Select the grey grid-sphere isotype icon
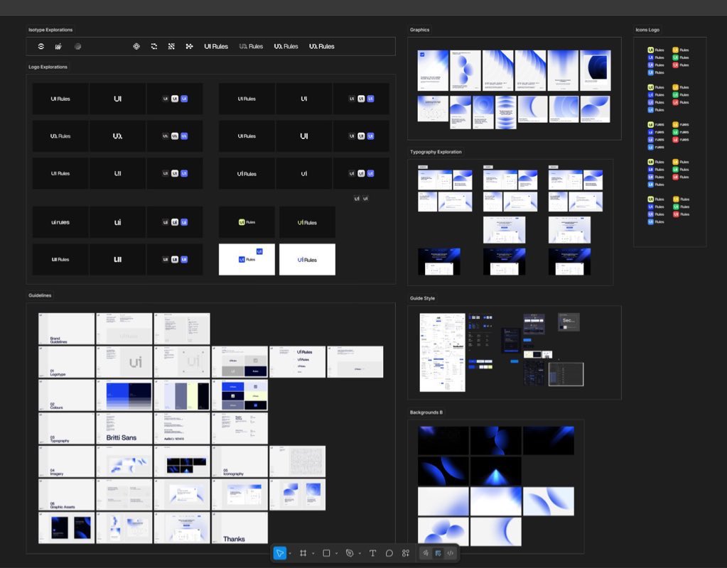 click(x=78, y=46)
